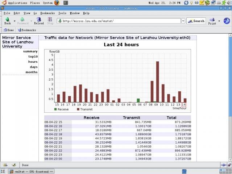
Task: Click the Print toolbar icon
Action: tap(212, 20)
